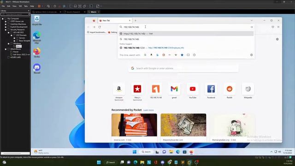Viewport: 295px width, 166px height.
Task: Click the Firefox forward arrow
Action: [94, 27]
